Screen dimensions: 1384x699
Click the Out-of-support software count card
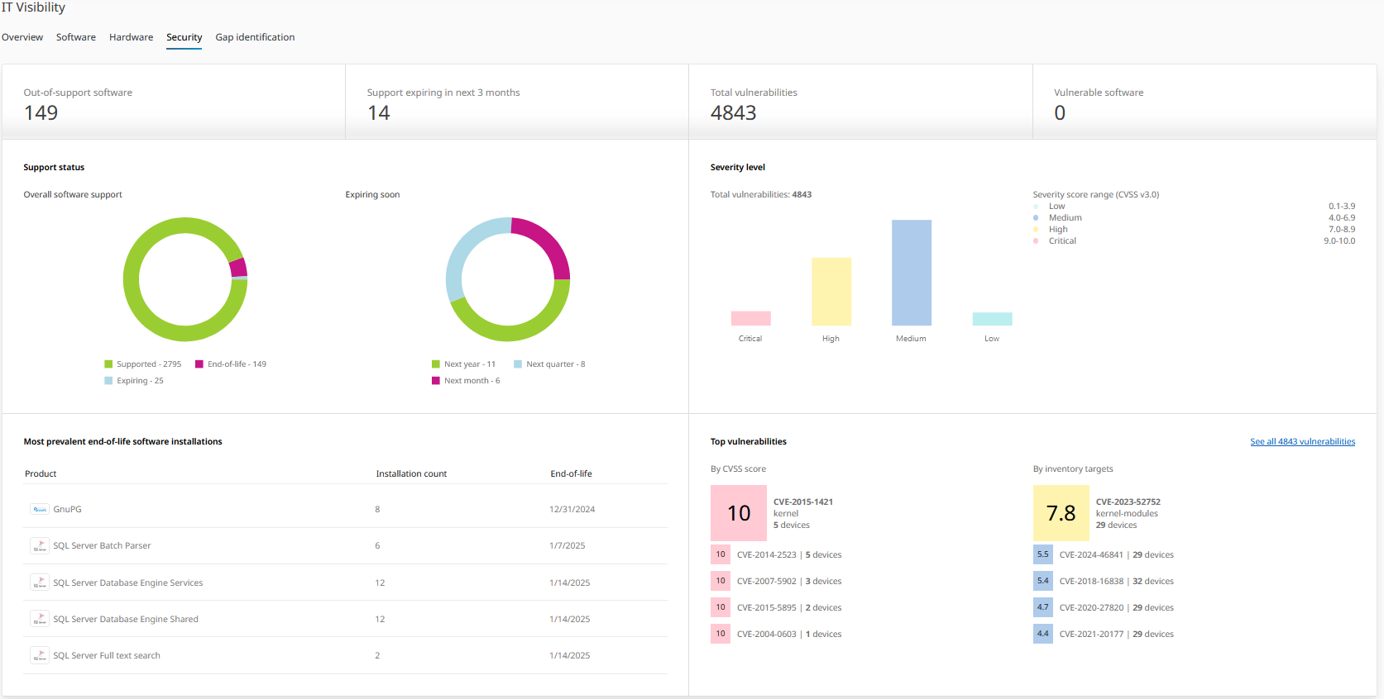click(x=174, y=102)
